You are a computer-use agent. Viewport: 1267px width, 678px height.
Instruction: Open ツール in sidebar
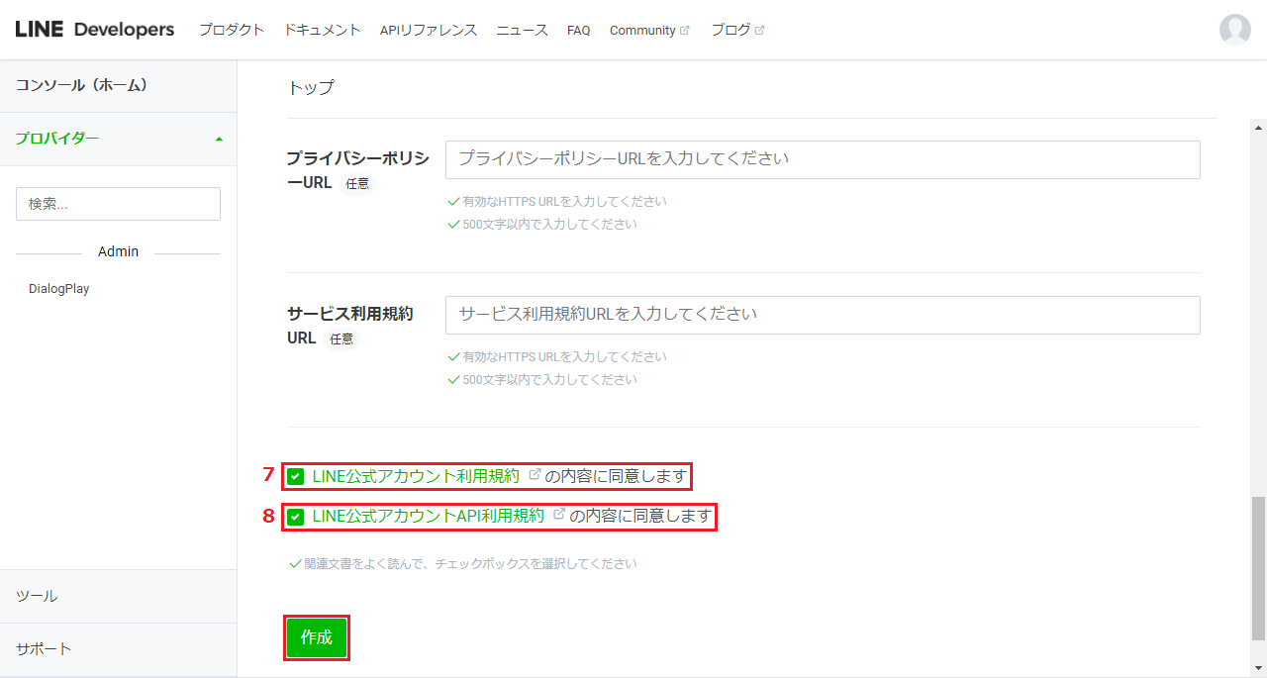[118, 596]
